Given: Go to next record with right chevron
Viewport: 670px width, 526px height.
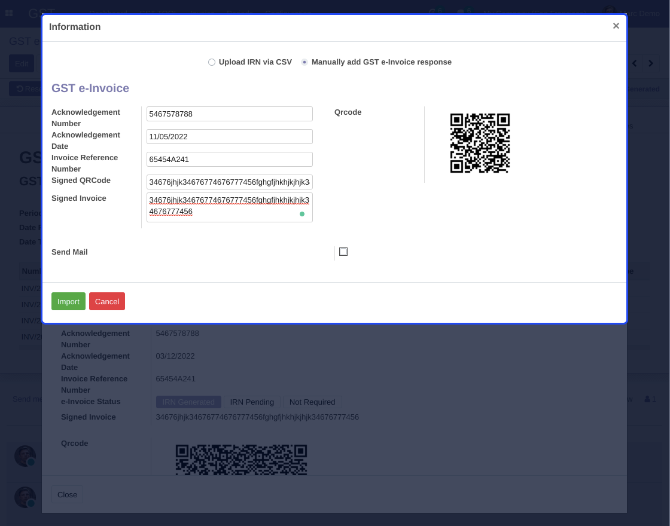Looking at the screenshot, I should click(651, 63).
